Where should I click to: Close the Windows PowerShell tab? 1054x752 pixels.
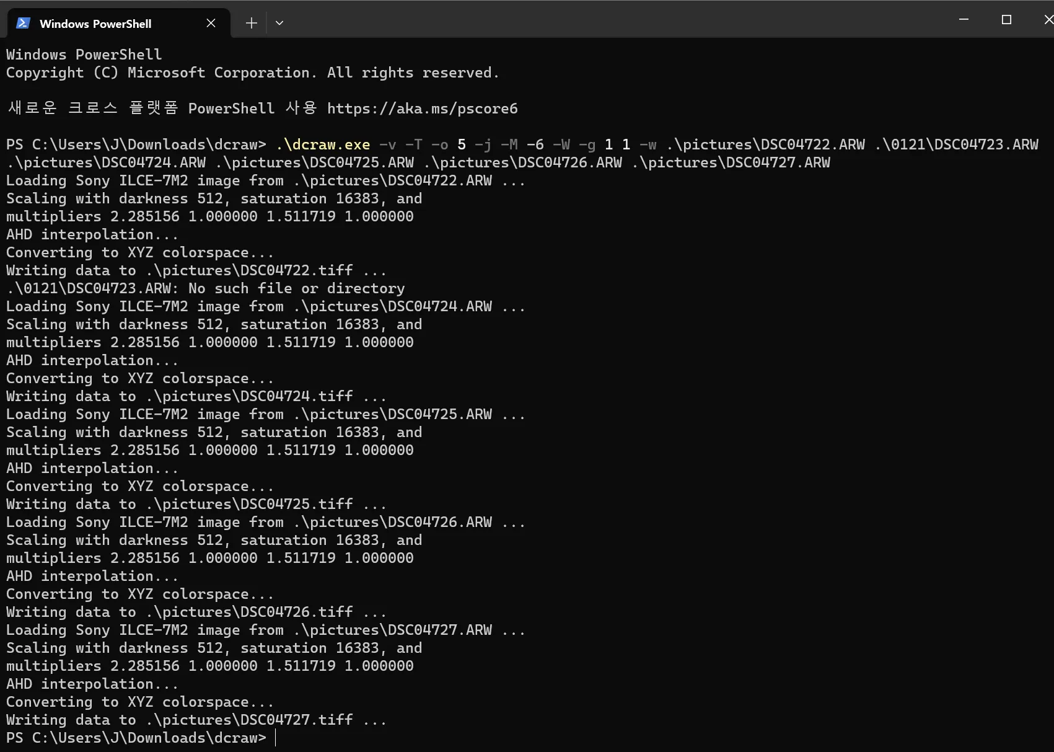coord(211,24)
